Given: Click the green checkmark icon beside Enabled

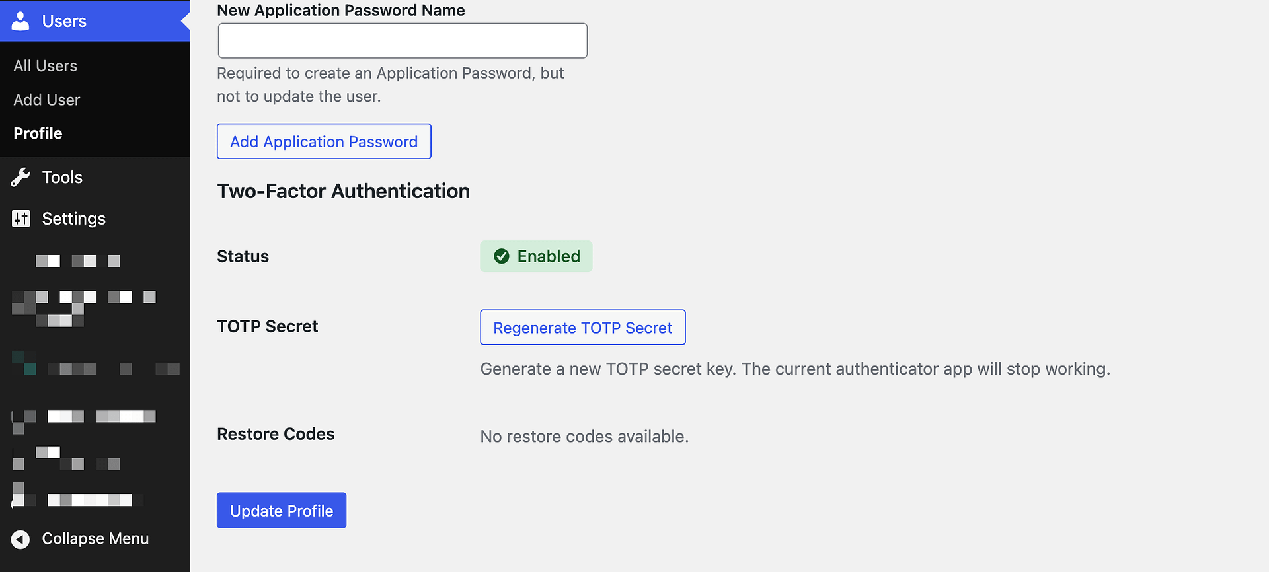Looking at the screenshot, I should (502, 256).
